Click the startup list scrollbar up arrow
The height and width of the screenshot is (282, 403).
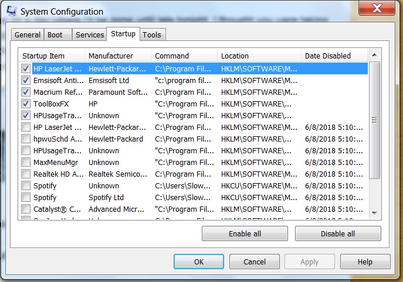374,55
